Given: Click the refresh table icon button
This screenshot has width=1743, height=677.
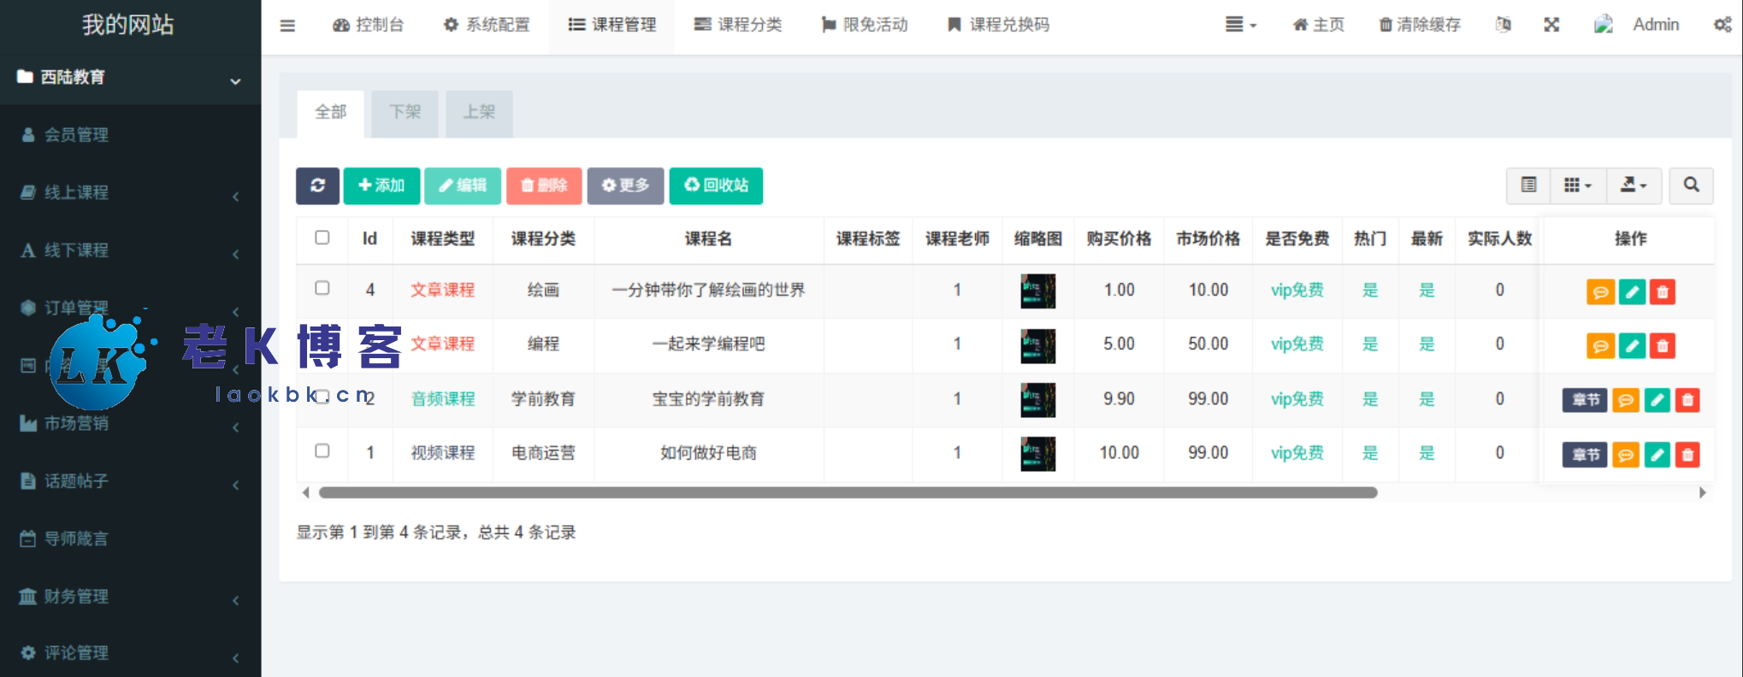Looking at the screenshot, I should [317, 185].
